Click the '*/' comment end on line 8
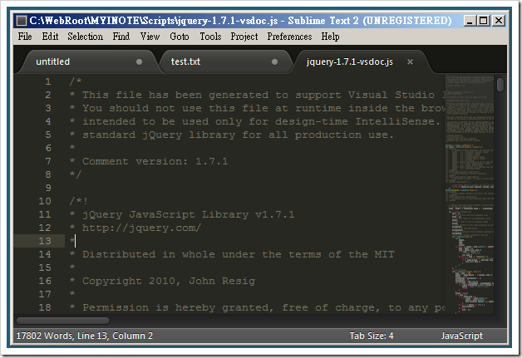Screen dimensions: 522x358 (x=76, y=174)
